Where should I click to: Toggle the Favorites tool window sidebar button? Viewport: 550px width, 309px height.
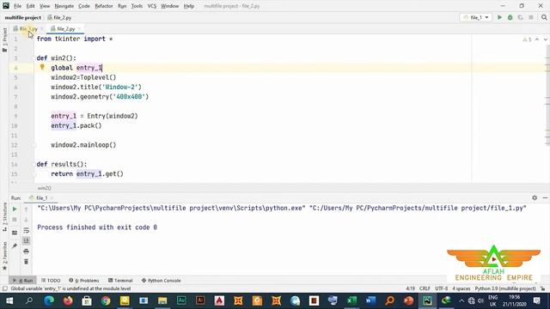tap(4, 256)
